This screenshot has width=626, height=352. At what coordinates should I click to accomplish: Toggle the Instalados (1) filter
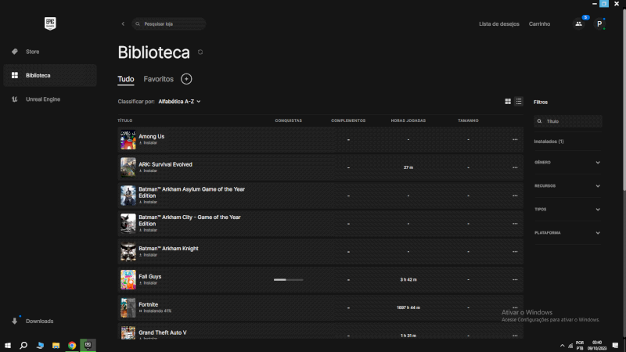tap(549, 142)
